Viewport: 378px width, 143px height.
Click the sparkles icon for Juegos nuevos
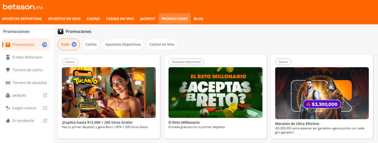pyautogui.click(x=8, y=108)
